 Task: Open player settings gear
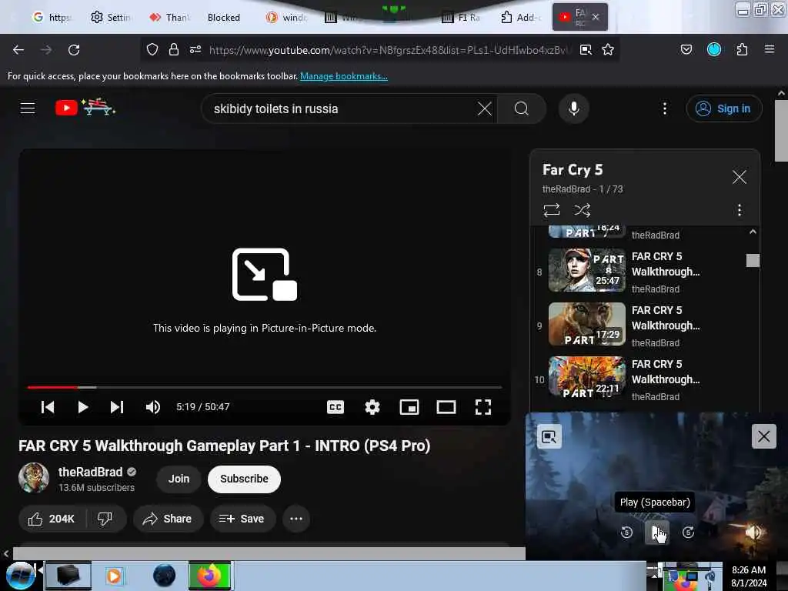coord(372,406)
